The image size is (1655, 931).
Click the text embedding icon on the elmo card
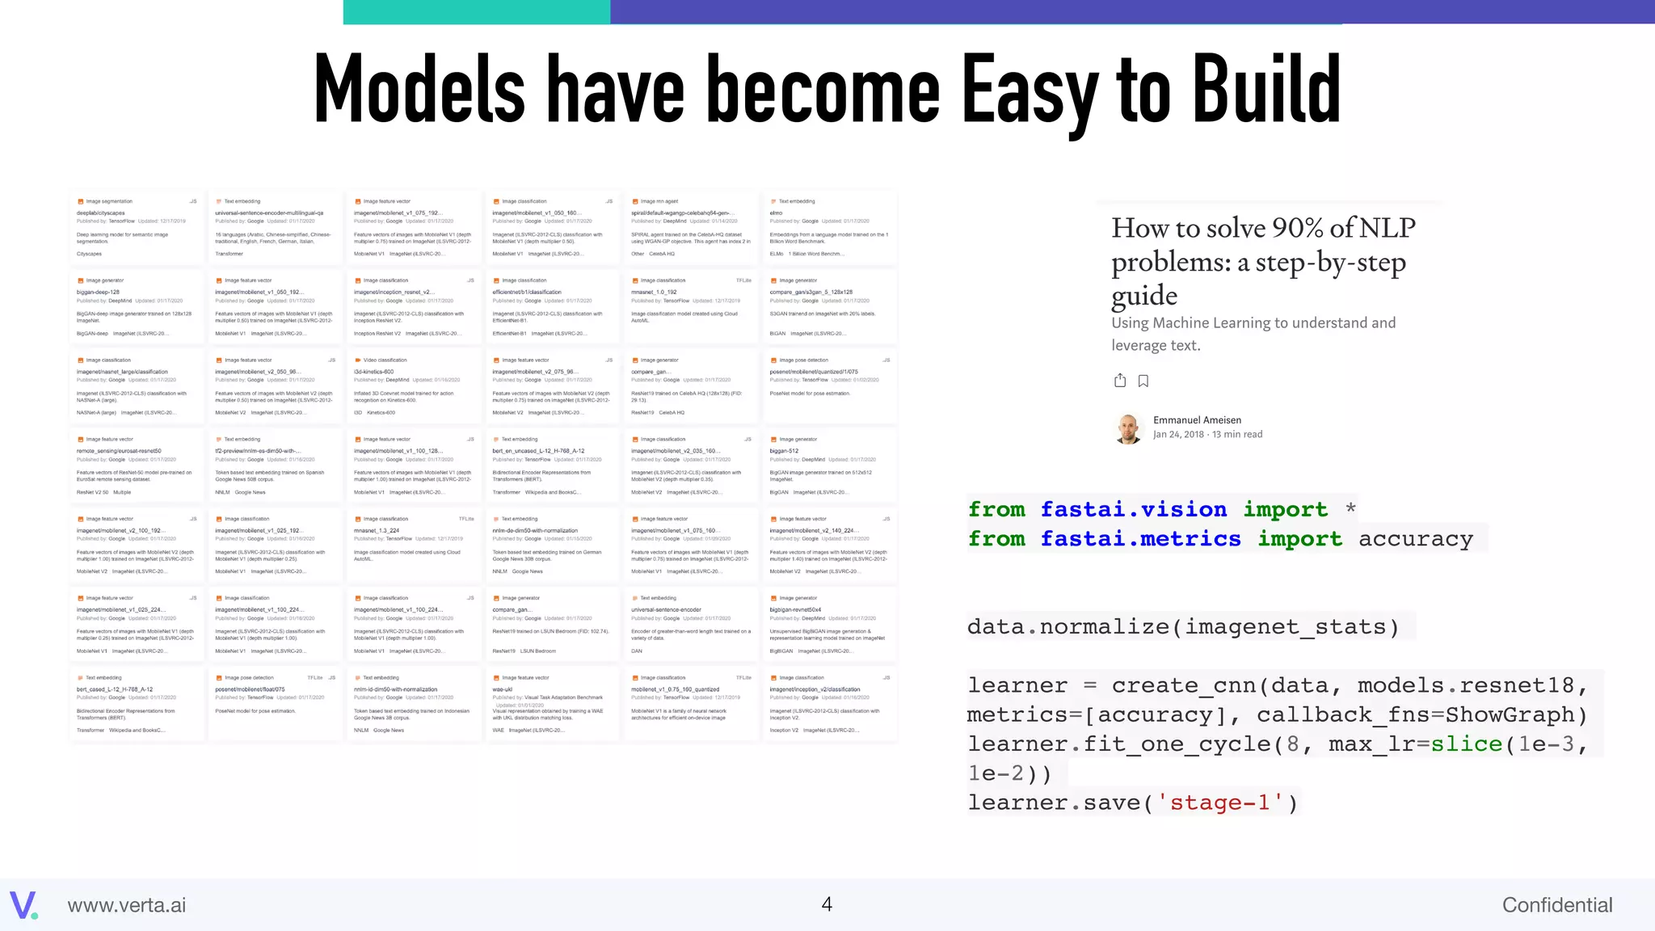[773, 201]
